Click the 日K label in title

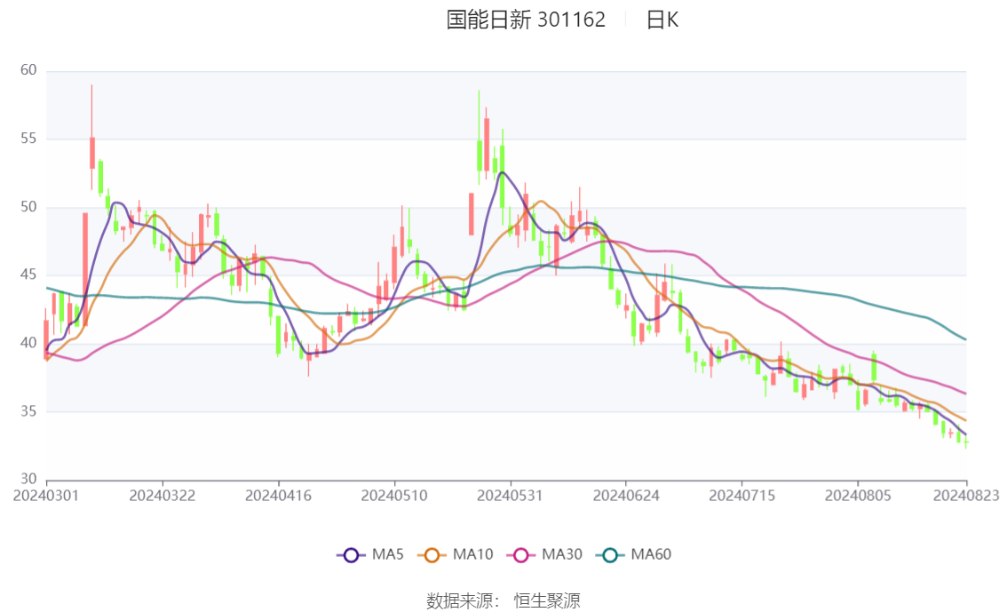(662, 20)
